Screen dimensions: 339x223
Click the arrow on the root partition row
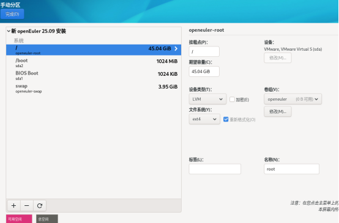tap(176, 49)
